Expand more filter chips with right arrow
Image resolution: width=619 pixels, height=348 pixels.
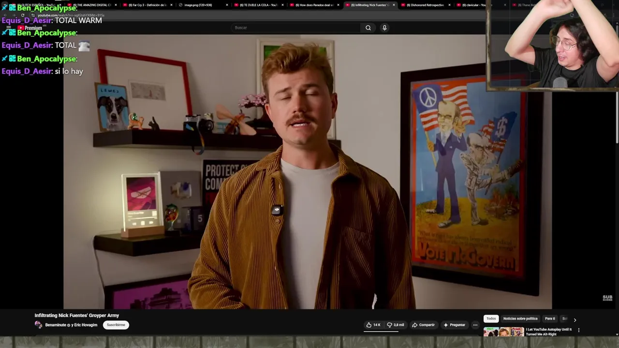(575, 319)
